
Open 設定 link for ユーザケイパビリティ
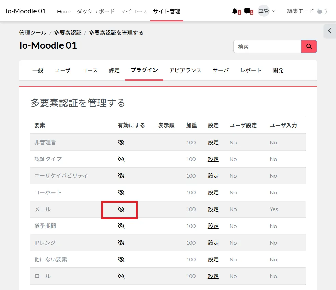pos(213,176)
